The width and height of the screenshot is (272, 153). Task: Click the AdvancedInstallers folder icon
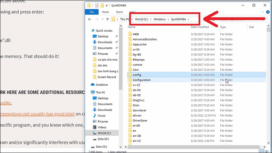130,39
